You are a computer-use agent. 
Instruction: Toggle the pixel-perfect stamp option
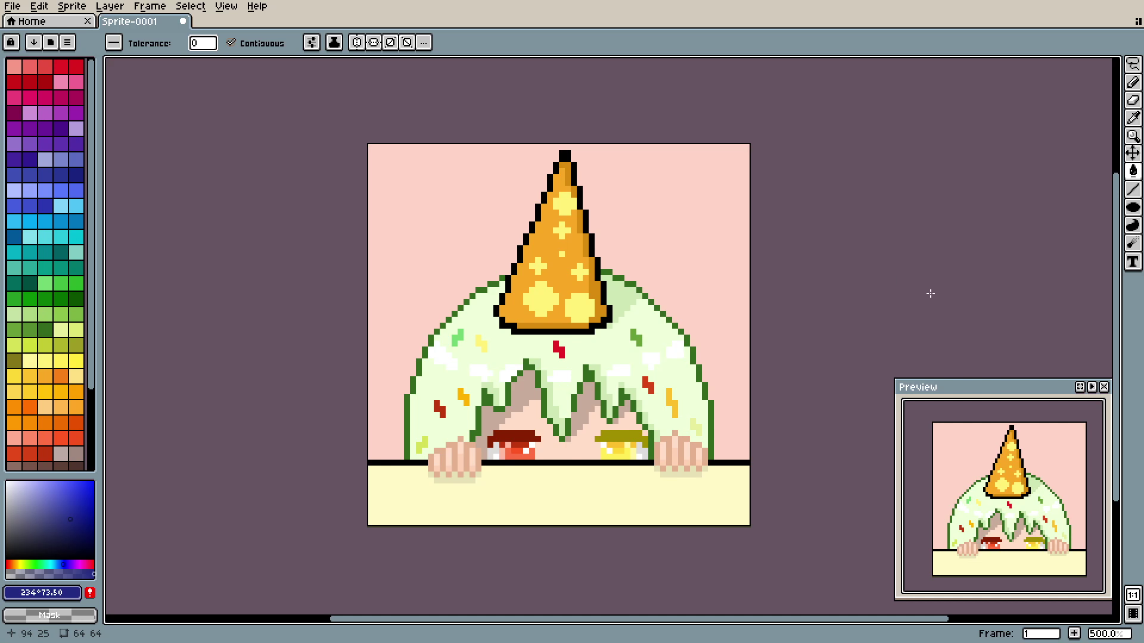(x=334, y=42)
